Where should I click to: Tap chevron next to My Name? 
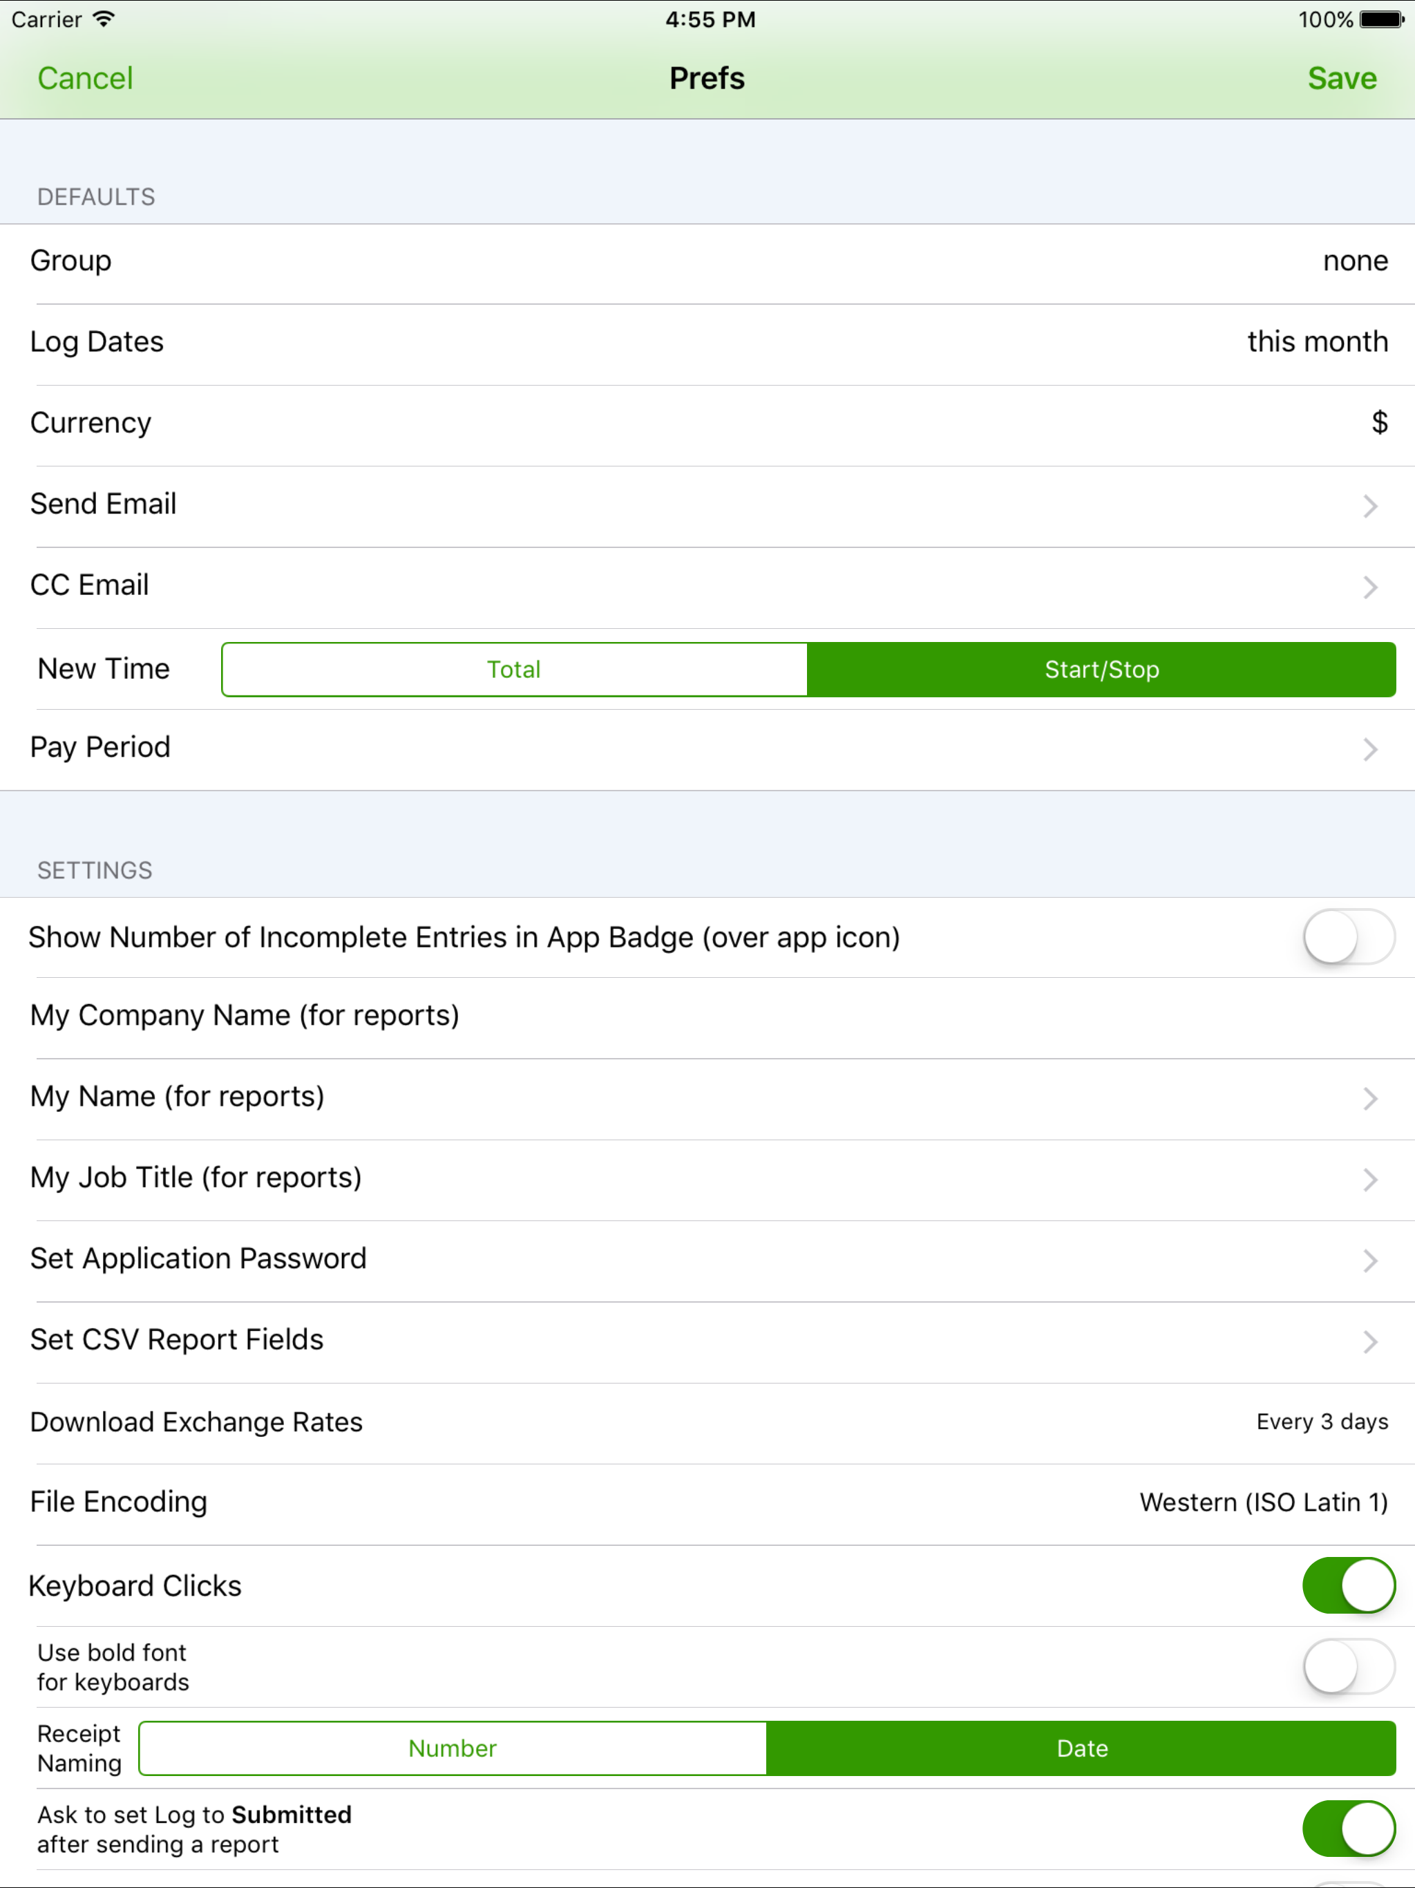coord(1370,1099)
